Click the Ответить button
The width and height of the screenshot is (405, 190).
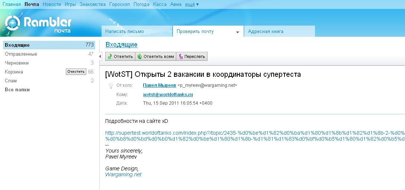[120, 56]
